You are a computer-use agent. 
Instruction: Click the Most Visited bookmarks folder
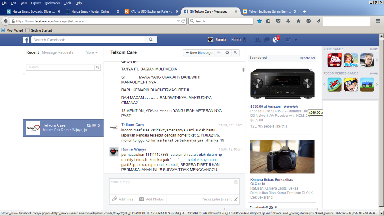12,30
